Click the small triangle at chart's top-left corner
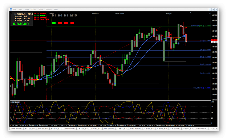 11,13
